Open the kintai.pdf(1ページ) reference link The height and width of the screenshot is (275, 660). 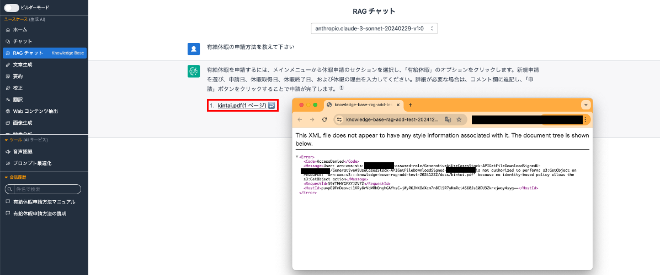point(242,105)
